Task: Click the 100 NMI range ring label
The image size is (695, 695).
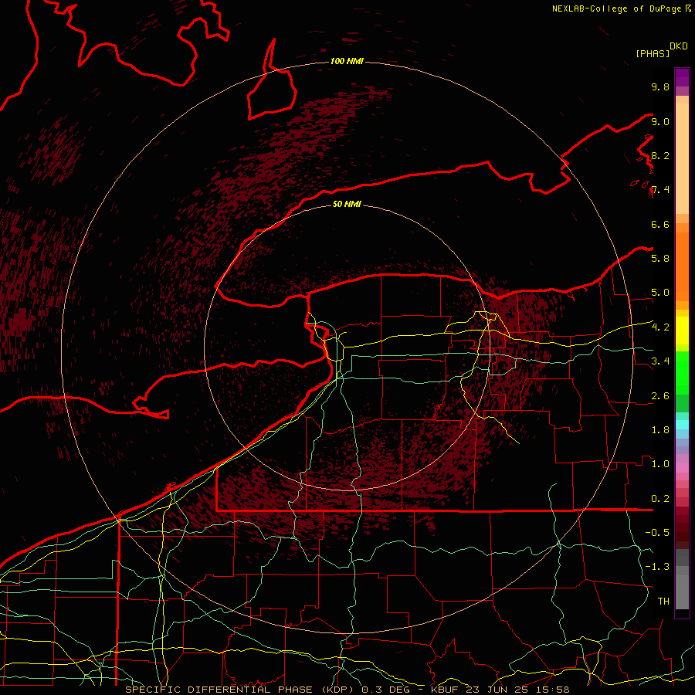Action: [347, 61]
